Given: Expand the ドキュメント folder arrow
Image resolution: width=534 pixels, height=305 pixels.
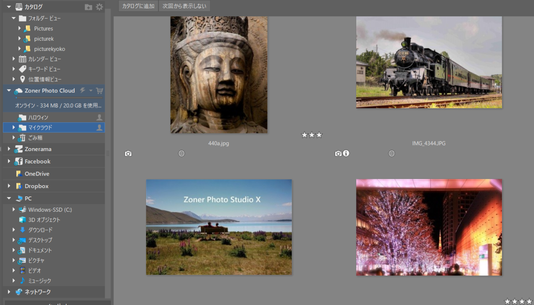Looking at the screenshot, I should coord(14,250).
